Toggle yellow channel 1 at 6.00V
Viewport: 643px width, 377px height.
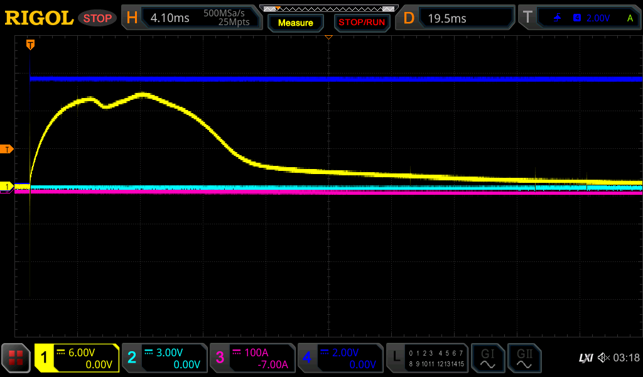77,358
